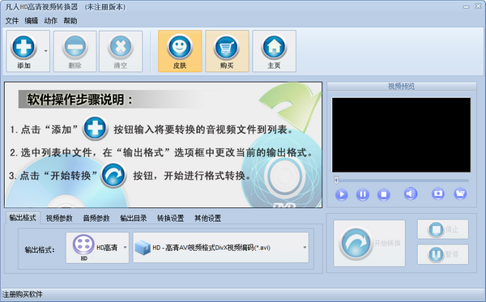Click the preview seek slider handle

tap(336, 180)
